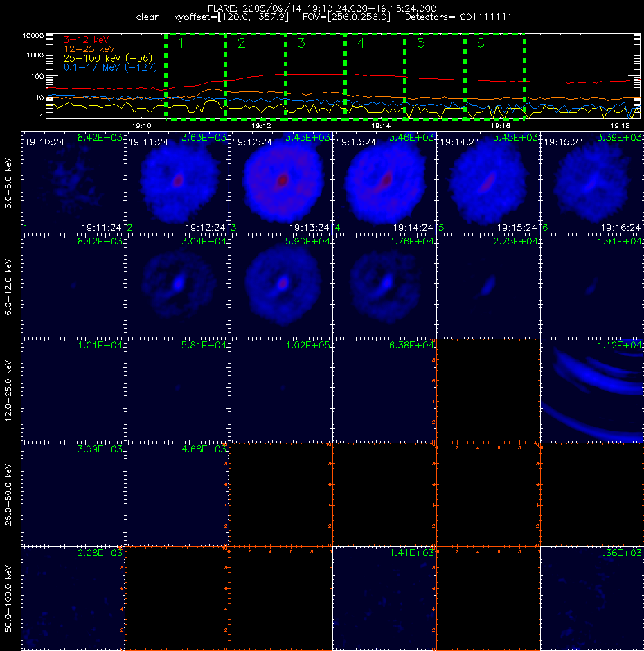Click the '12.0-25.0 keV' row label
The height and width of the screenshot is (651, 644).
tap(8, 391)
